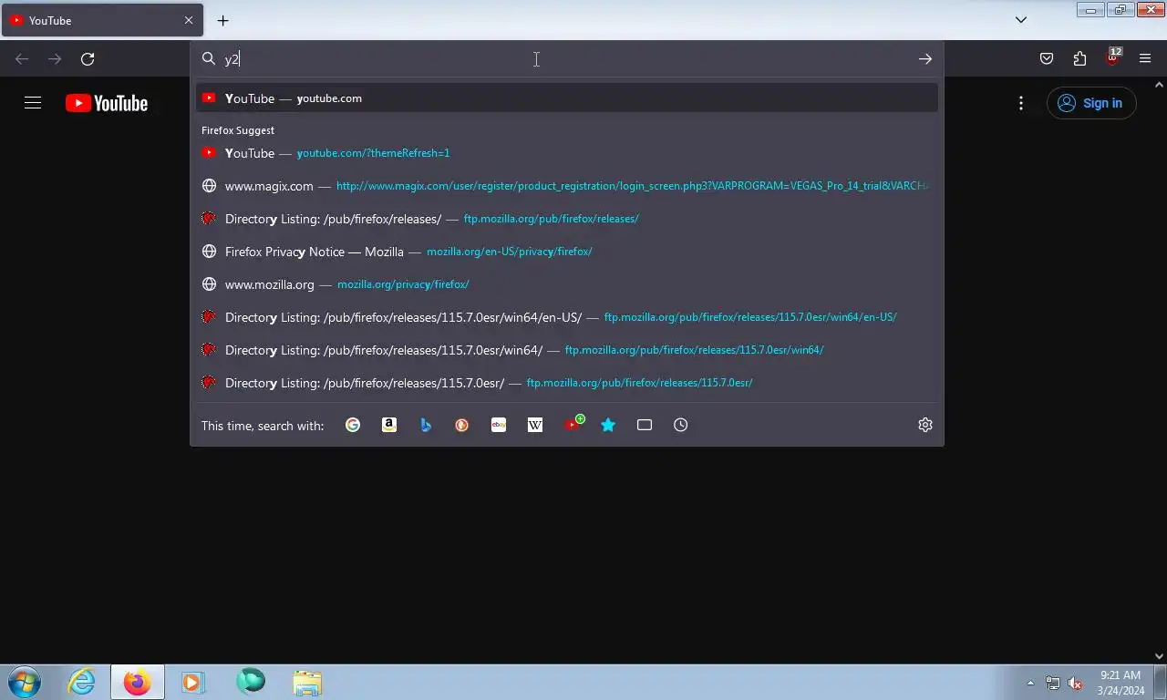Search with eBay icon in search shortcuts
Screen dimensions: 1167x700
499,425
